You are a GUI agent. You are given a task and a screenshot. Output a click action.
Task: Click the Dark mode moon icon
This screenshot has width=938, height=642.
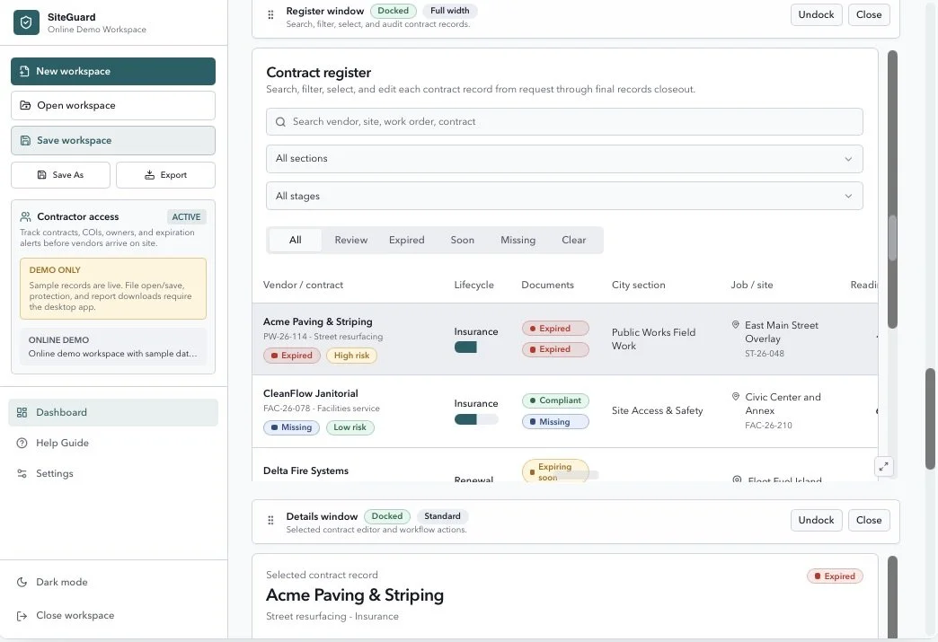click(x=22, y=582)
